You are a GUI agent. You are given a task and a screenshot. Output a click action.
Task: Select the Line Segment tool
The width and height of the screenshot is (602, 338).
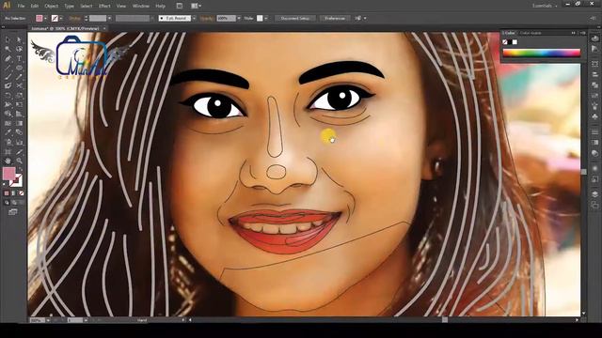pyautogui.click(x=8, y=68)
